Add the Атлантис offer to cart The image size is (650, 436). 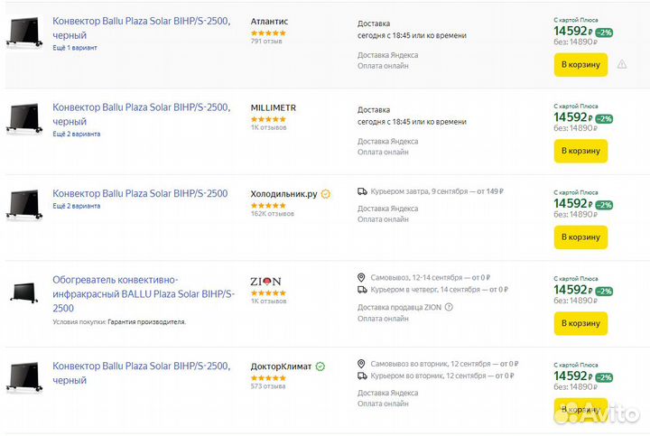(580, 65)
